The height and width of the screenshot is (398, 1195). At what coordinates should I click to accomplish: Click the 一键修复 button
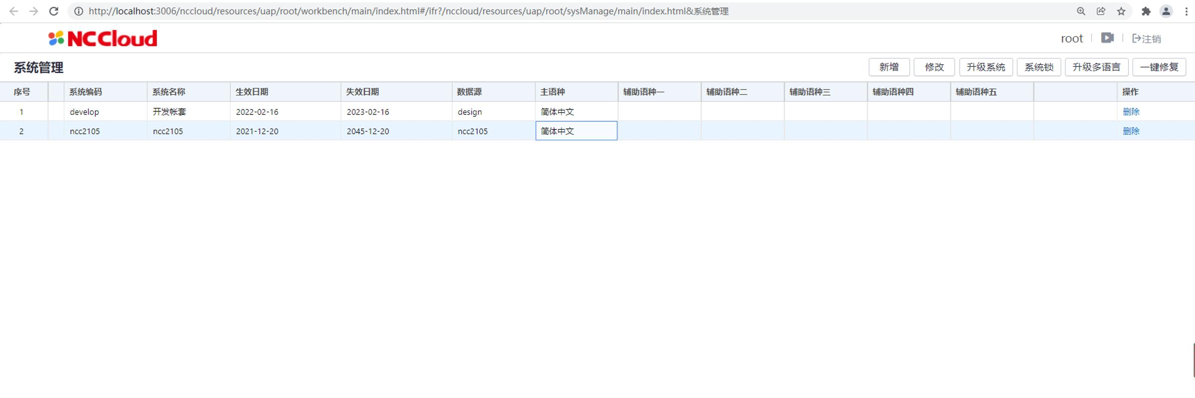tap(1159, 67)
